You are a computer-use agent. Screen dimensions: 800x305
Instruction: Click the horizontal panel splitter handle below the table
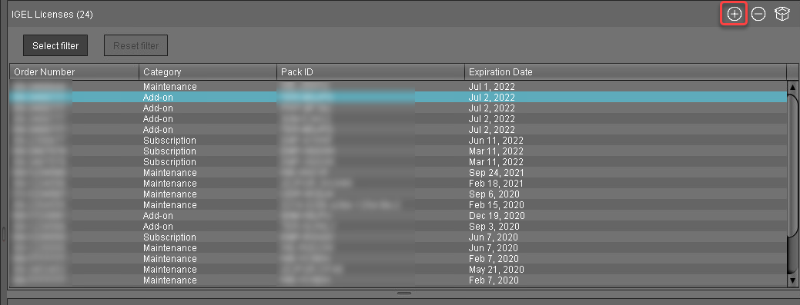tap(404, 293)
